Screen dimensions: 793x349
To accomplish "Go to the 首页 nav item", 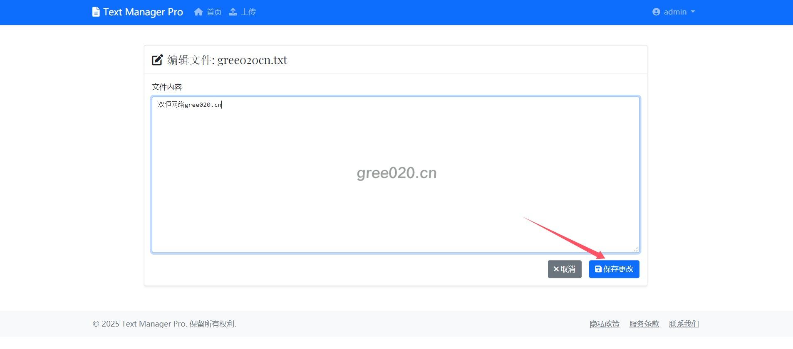I will pos(214,12).
